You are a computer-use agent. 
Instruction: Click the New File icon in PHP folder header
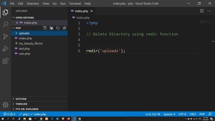(45, 28)
